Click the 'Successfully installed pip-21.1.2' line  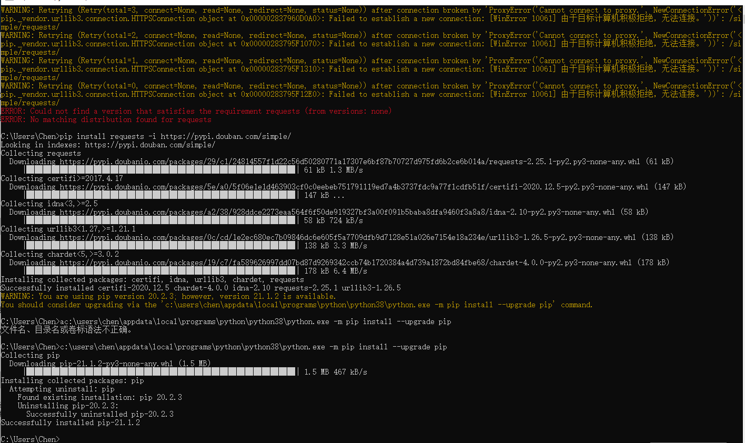point(71,422)
